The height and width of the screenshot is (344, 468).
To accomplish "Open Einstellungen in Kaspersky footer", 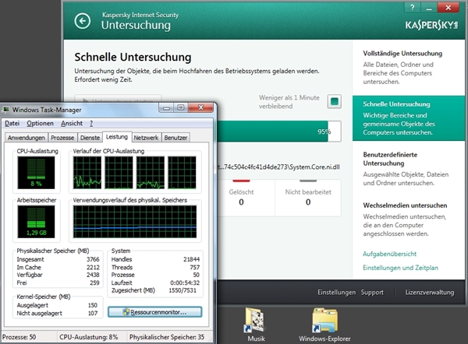I will click(336, 292).
